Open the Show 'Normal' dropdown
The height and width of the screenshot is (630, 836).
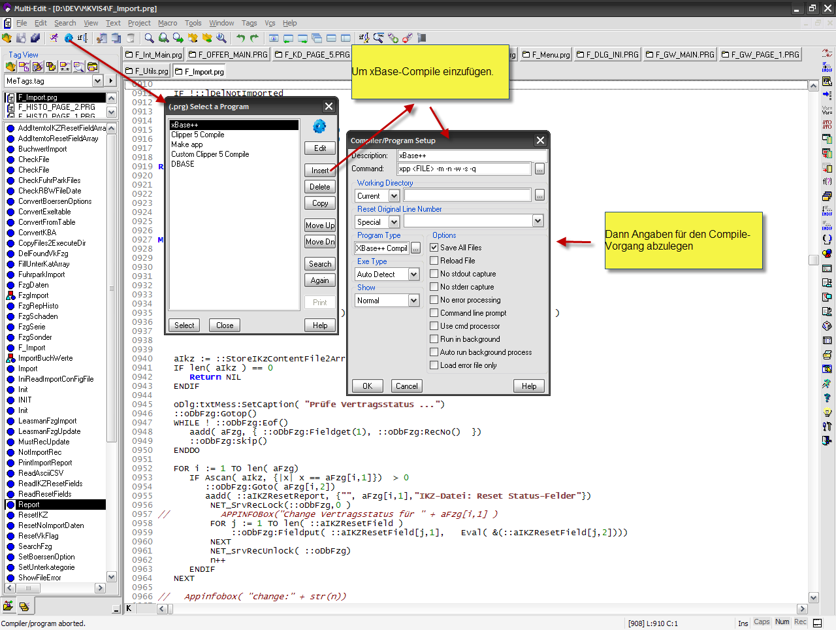tap(413, 301)
